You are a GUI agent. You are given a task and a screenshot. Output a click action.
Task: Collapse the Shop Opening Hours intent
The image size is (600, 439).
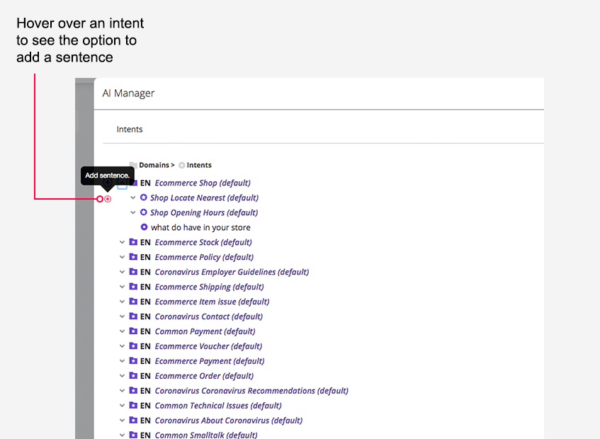(x=133, y=212)
